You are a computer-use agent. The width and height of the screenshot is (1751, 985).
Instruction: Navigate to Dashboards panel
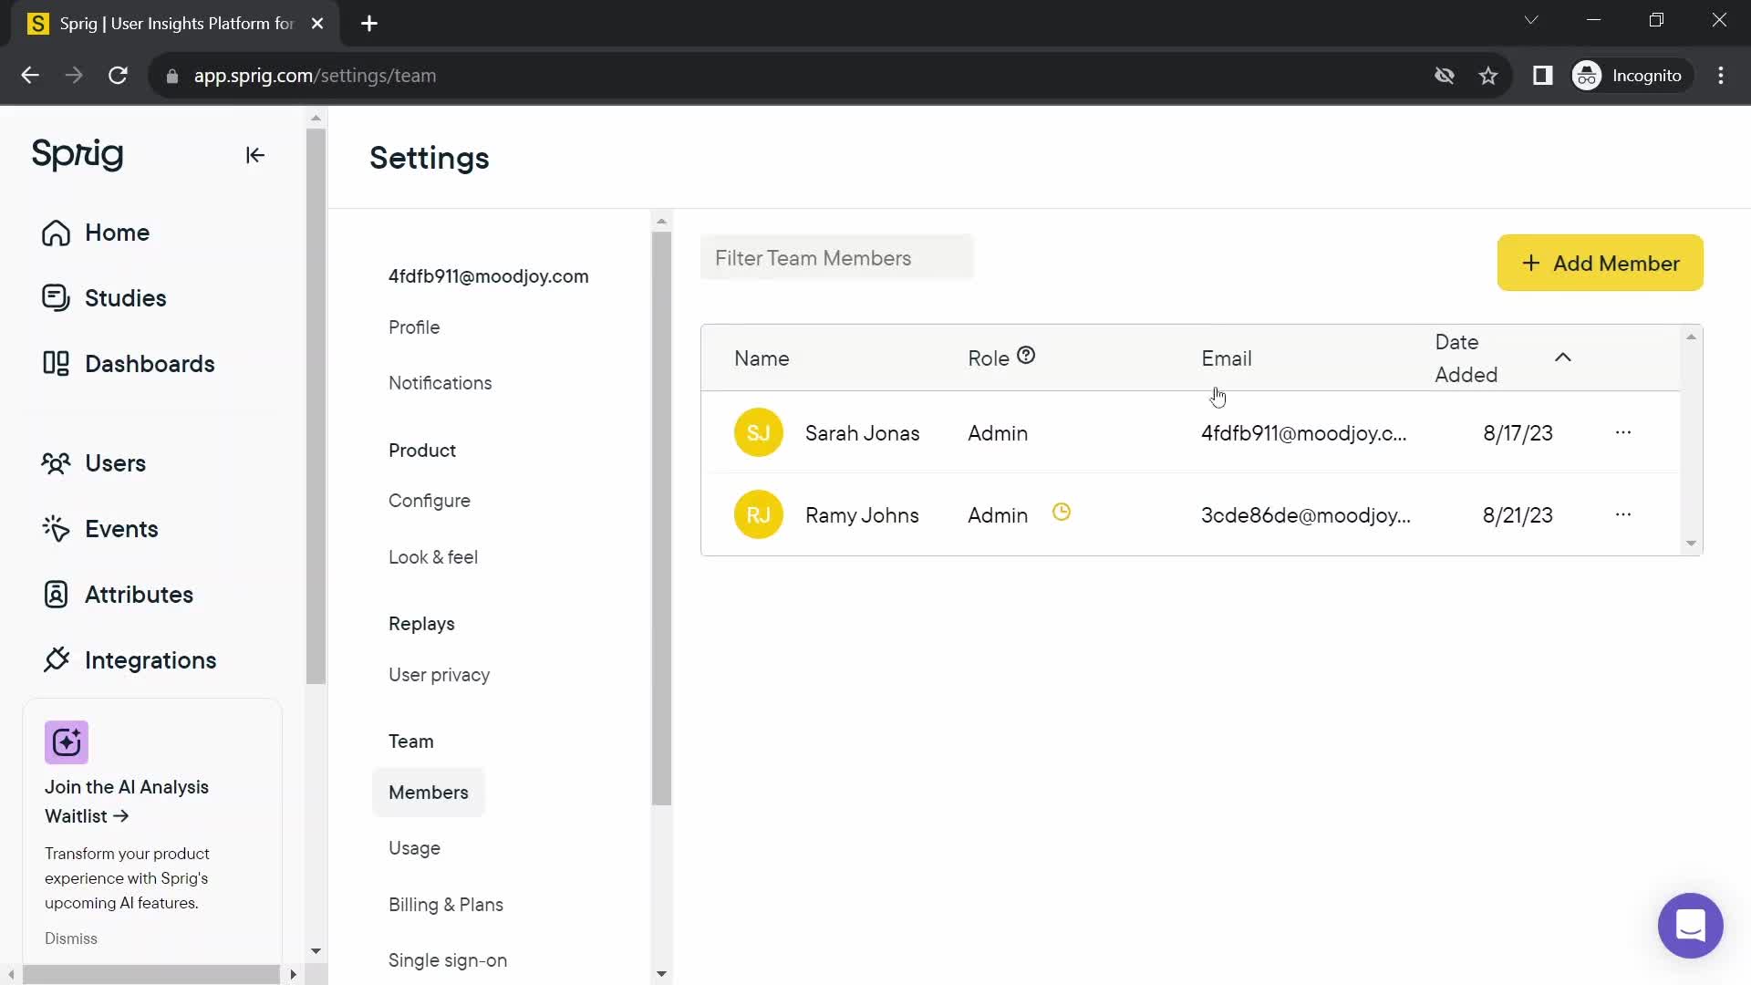(150, 363)
